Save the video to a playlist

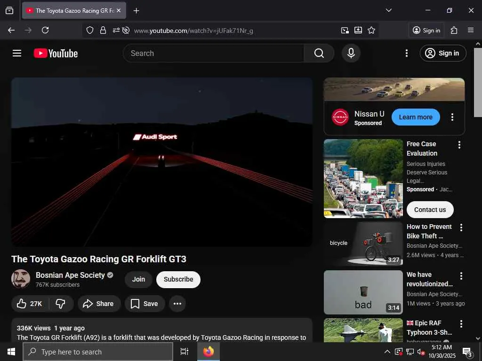click(145, 304)
